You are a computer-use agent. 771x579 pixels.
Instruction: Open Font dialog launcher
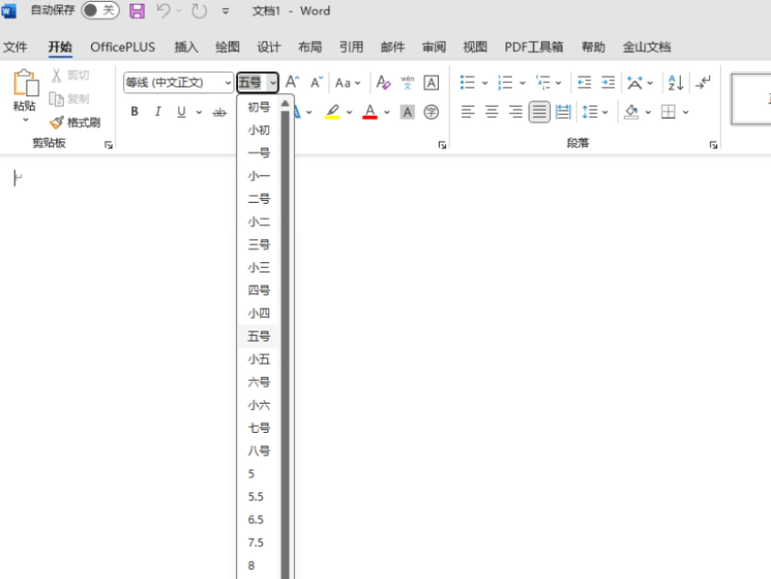[x=442, y=144]
